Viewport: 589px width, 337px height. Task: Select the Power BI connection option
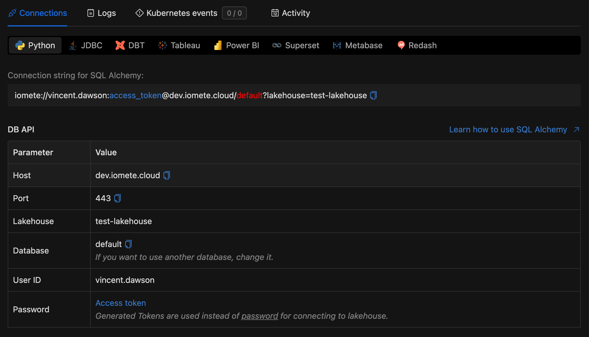[x=237, y=45]
